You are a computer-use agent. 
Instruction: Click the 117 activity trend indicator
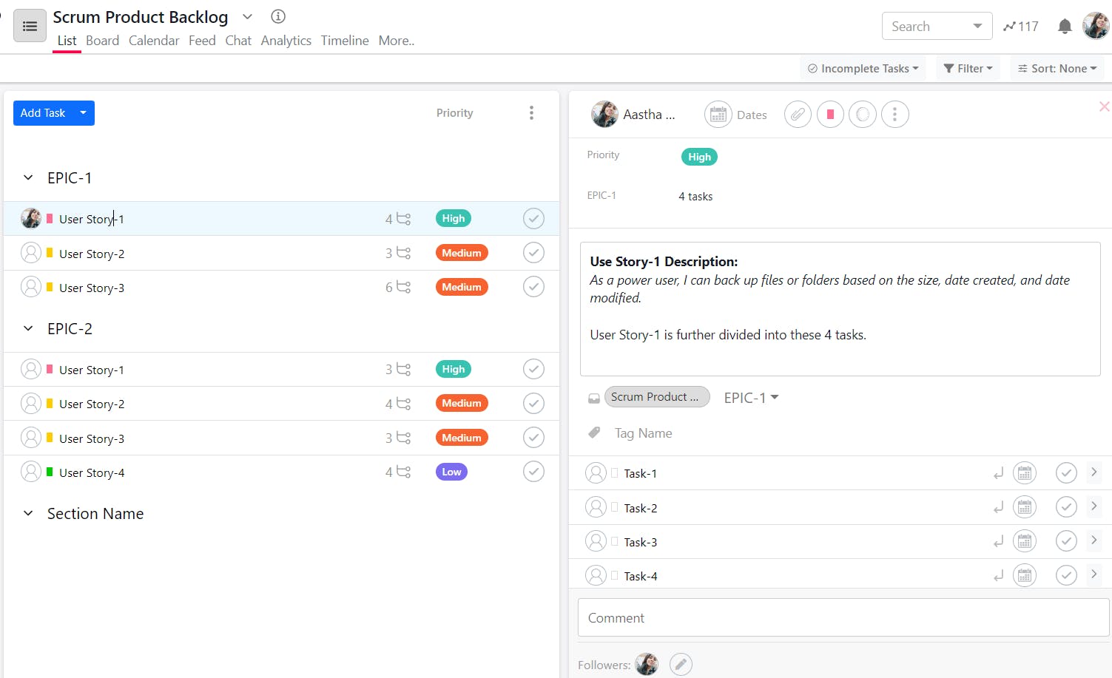tap(1021, 27)
